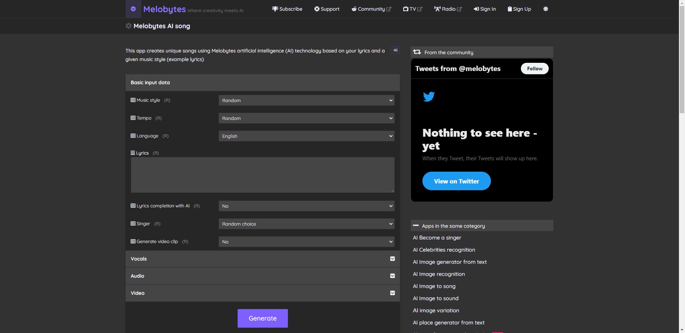Click the gear icon beside Melobytes AI song

coord(128,26)
